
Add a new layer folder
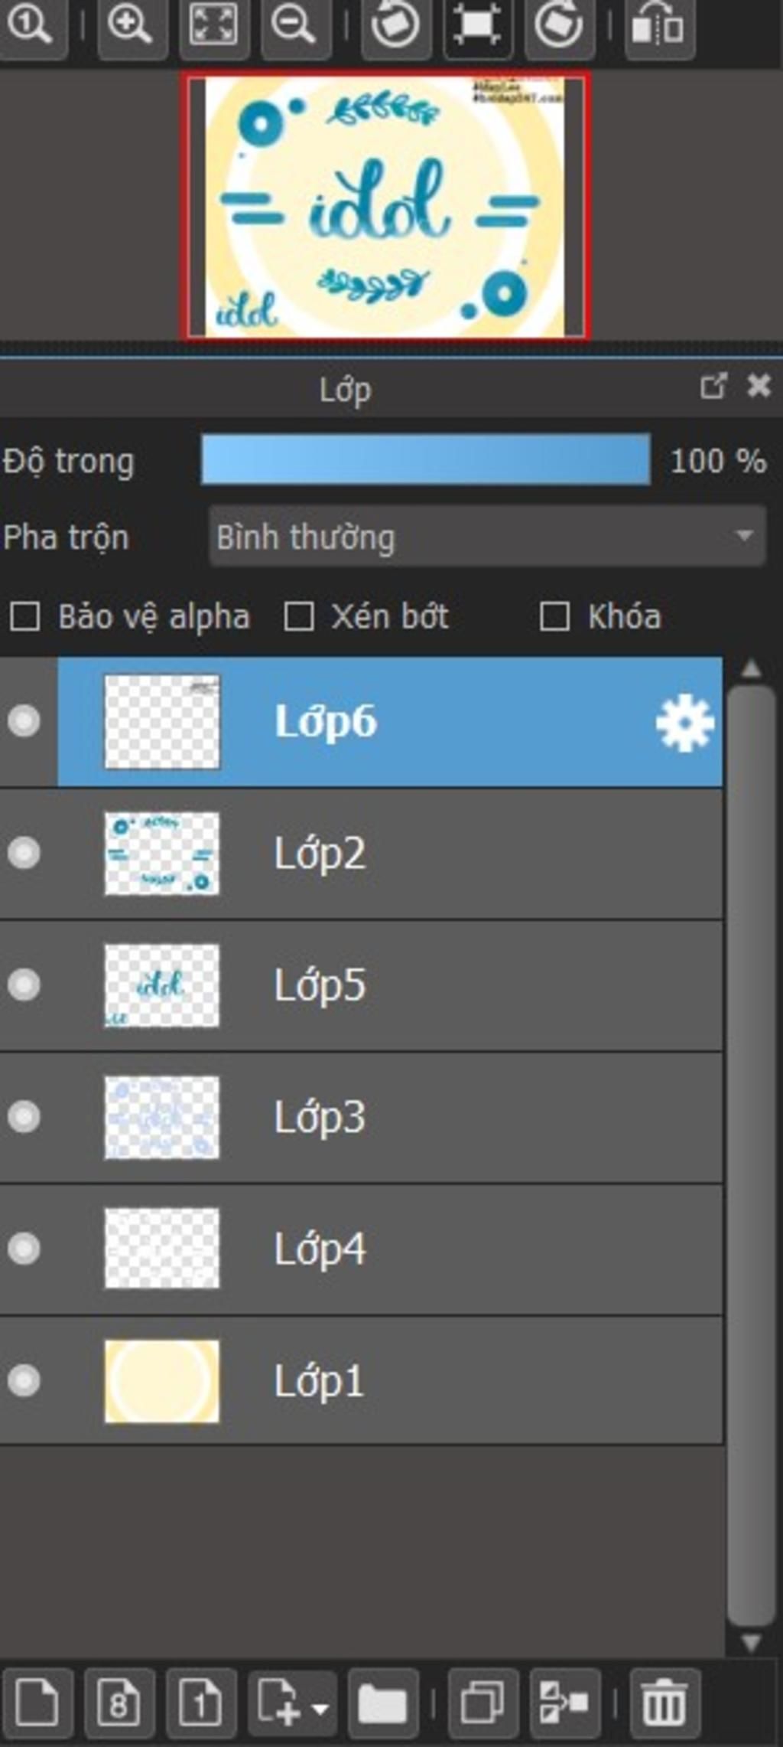(382, 1704)
